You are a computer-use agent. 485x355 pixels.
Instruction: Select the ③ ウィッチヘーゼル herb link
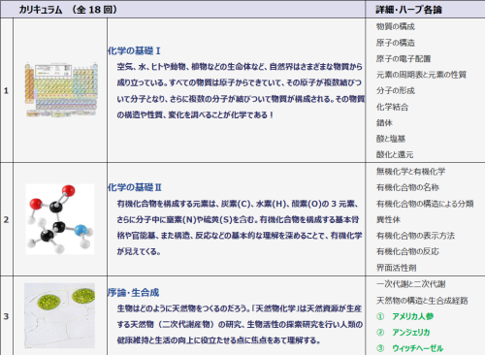pyautogui.click(x=409, y=348)
